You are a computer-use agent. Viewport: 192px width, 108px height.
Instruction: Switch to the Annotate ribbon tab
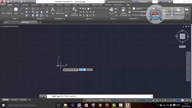click(x=25, y=5)
